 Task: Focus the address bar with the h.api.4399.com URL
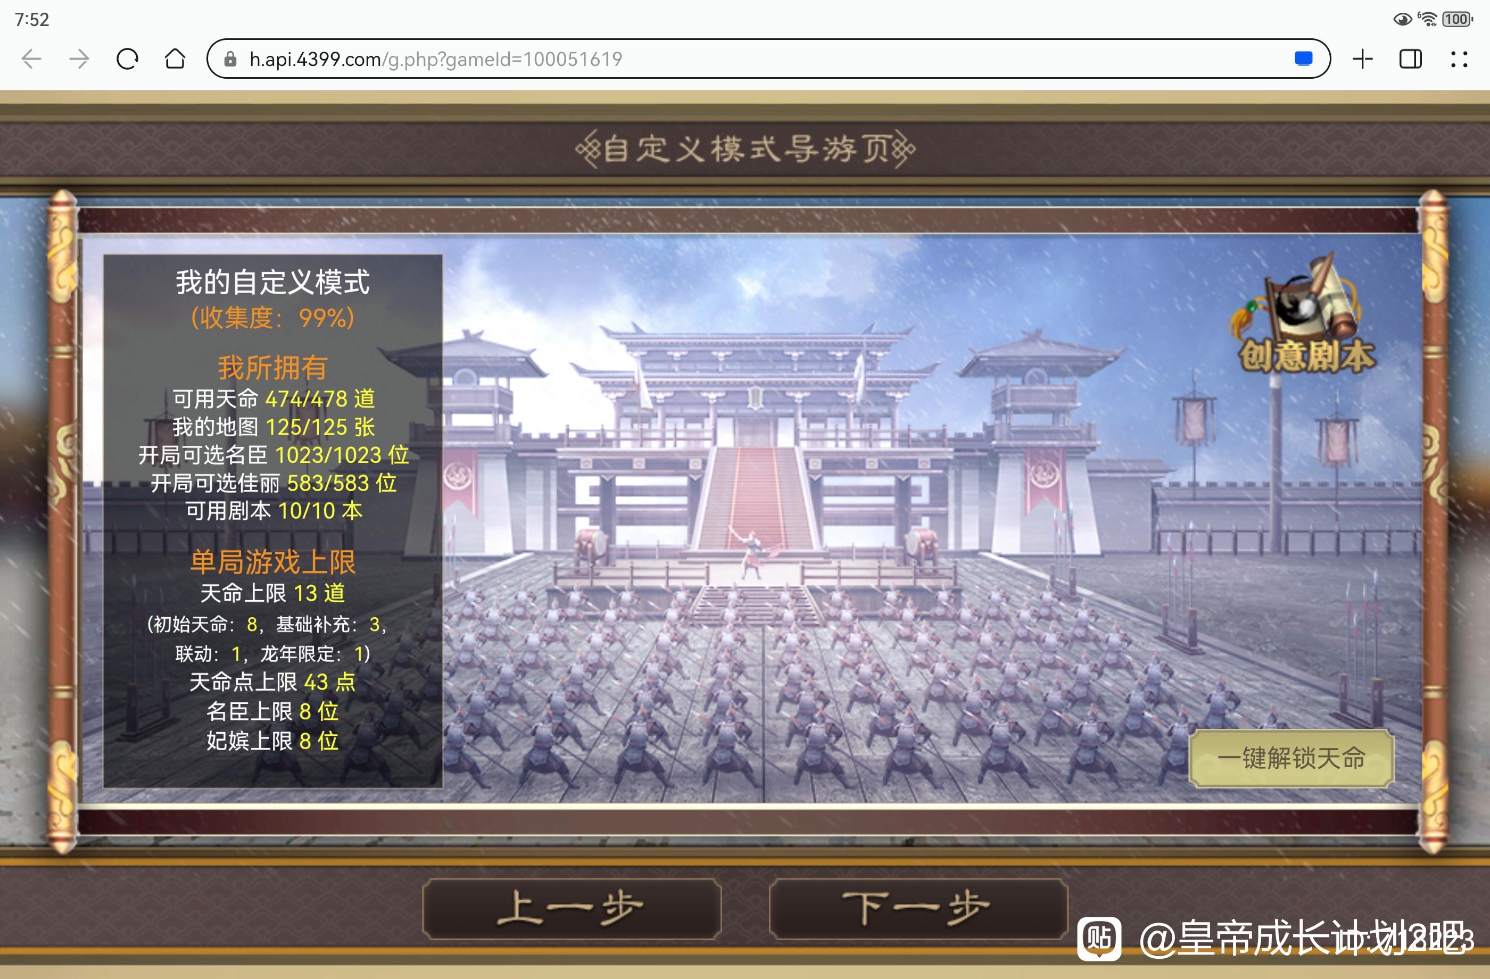tap(768, 59)
